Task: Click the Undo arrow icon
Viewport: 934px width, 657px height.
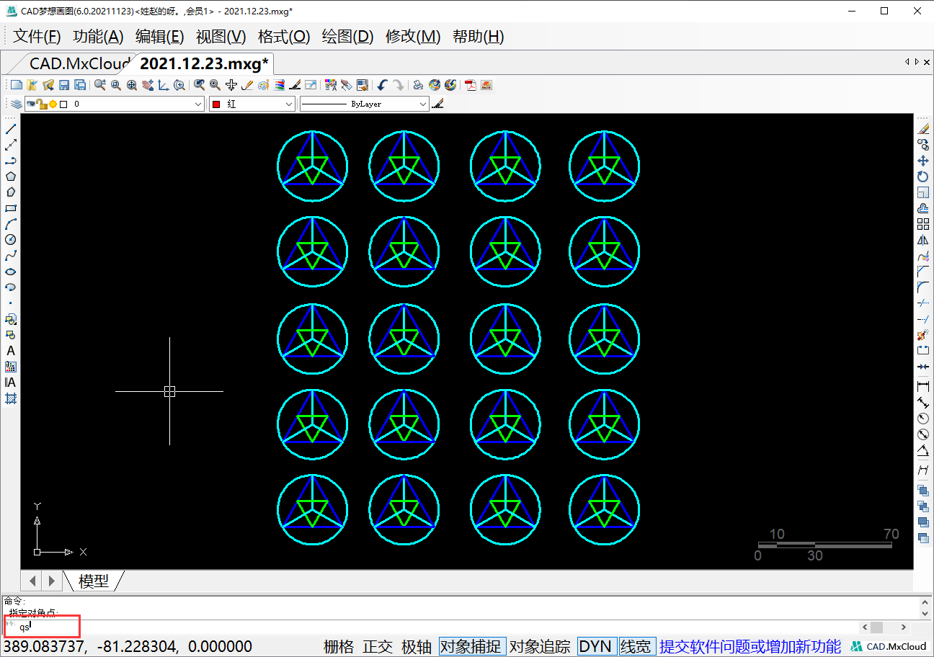Action: 383,85
